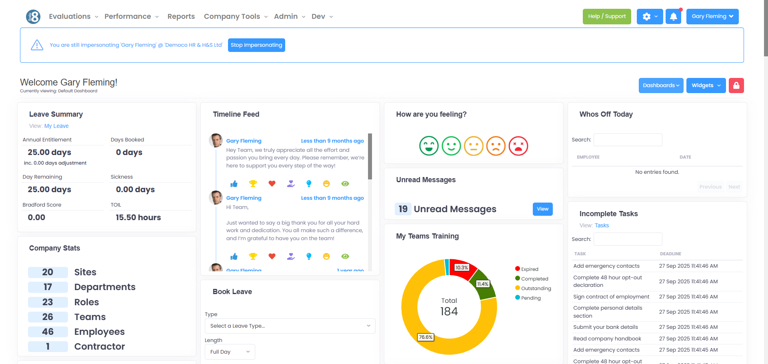Select the neutral yellow face
The image size is (768, 364).
[x=474, y=146]
